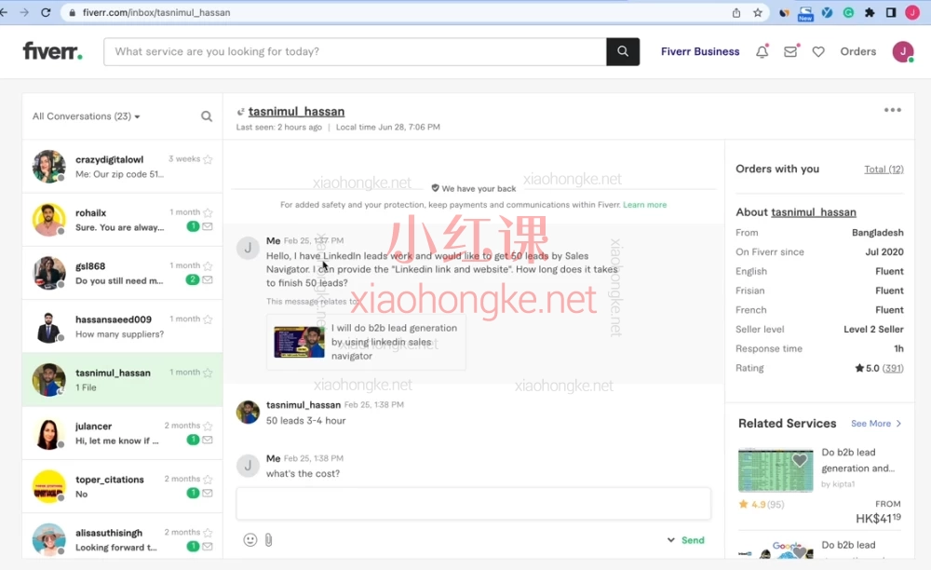This screenshot has height=570, width=931.
Task: Open tasnimul_hassan profile from chat header
Action: point(296,112)
